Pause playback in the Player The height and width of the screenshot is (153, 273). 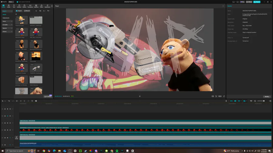[140, 96]
